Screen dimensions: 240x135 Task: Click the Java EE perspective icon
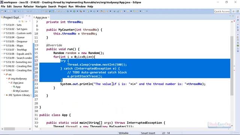click(237, 11)
